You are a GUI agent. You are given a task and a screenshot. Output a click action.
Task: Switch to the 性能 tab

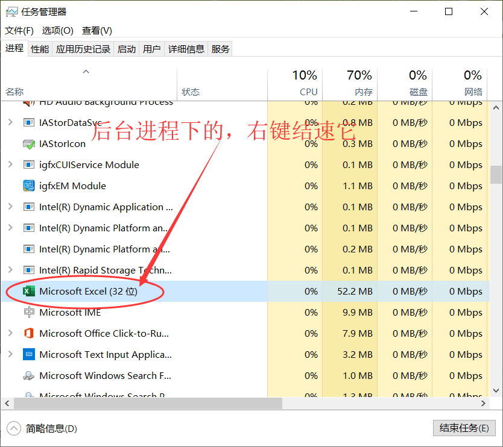tap(40, 49)
